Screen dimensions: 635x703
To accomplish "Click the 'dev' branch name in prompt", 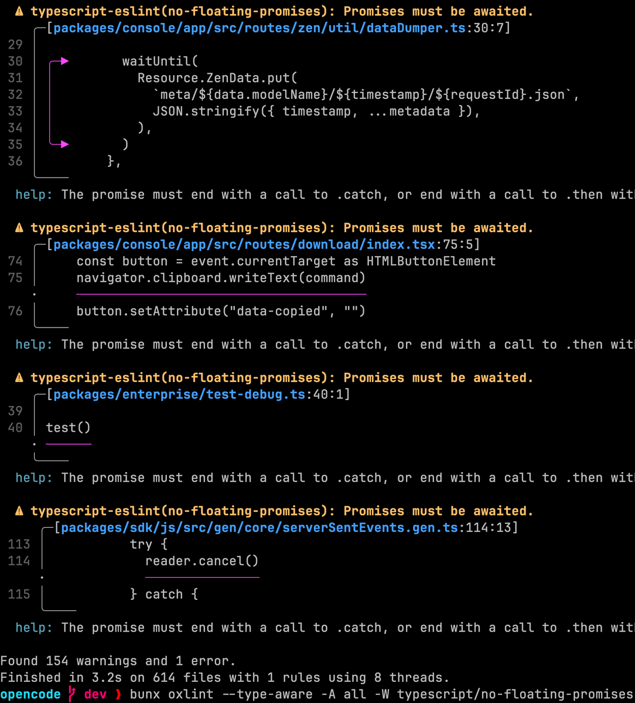I will coord(95,695).
